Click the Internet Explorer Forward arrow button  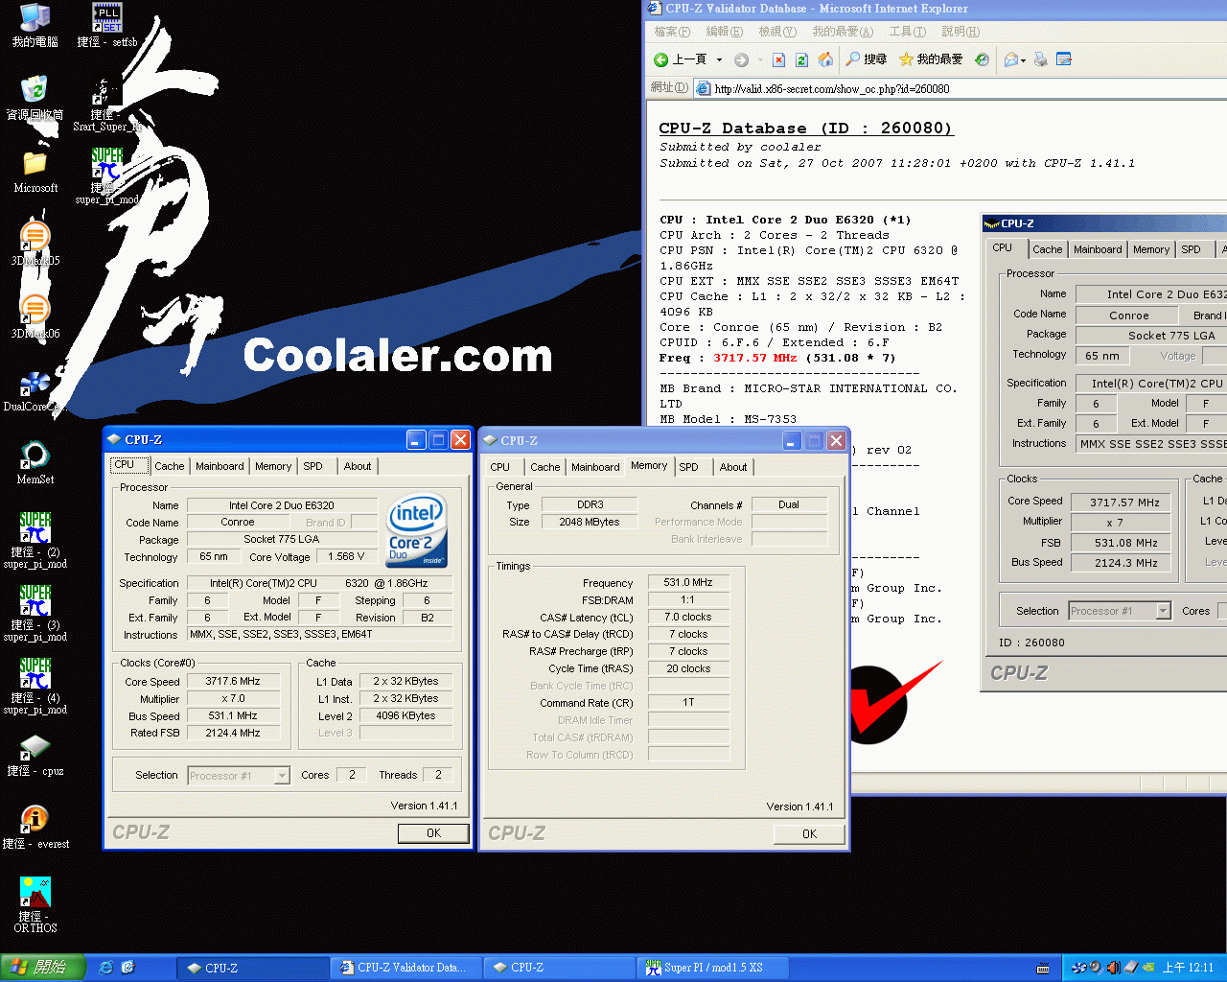(x=741, y=59)
